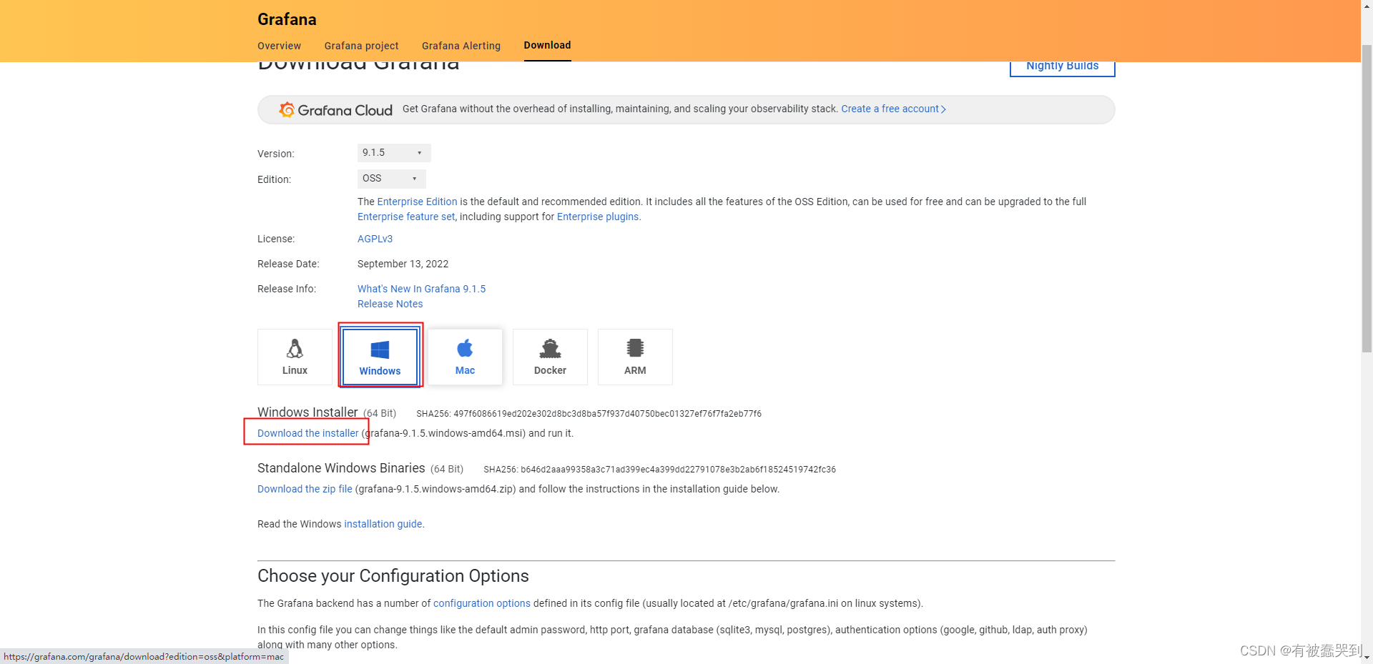
Task: Go to the Overview tab
Action: click(279, 46)
